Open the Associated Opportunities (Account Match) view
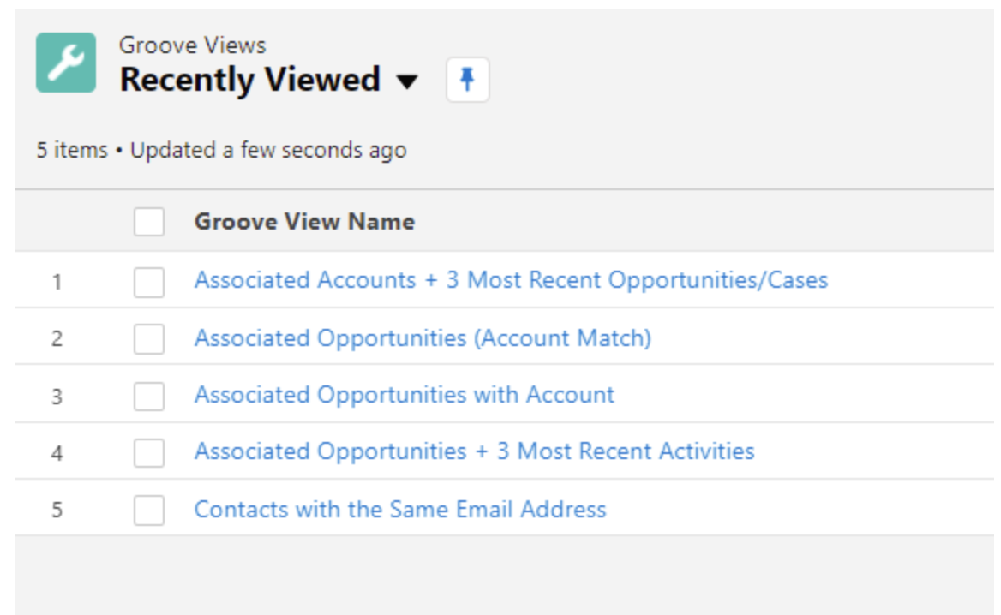The width and height of the screenshot is (1001, 615). pyautogui.click(x=423, y=338)
